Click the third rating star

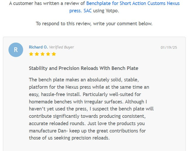click(42, 54)
